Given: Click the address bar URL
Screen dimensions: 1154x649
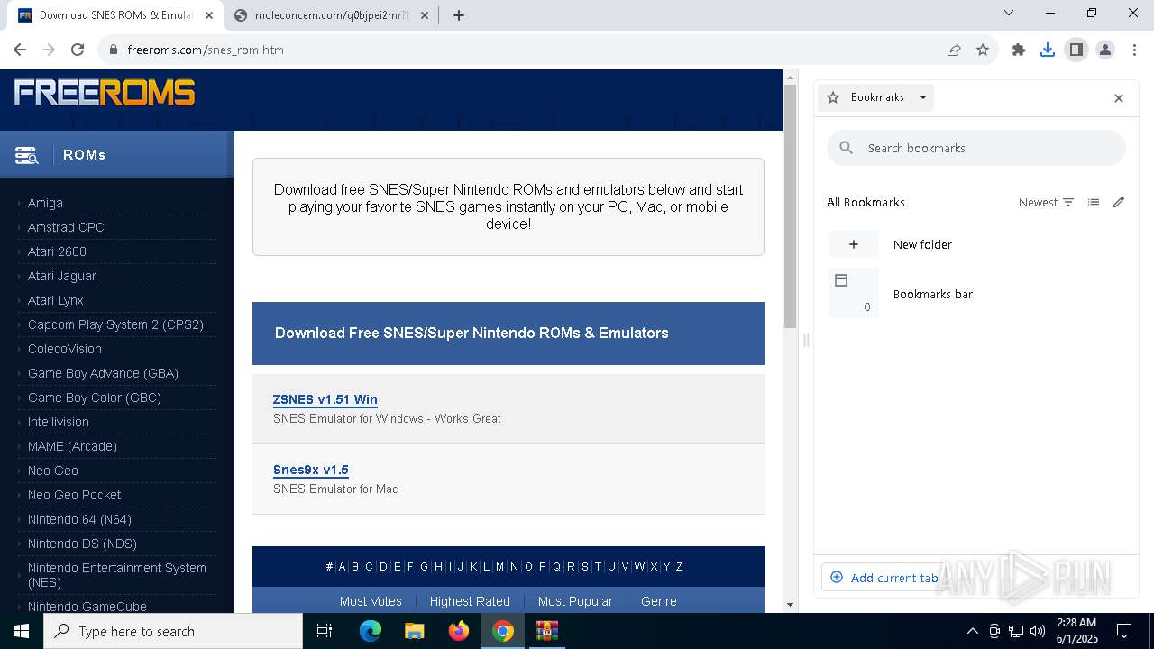Looking at the screenshot, I should tap(206, 50).
